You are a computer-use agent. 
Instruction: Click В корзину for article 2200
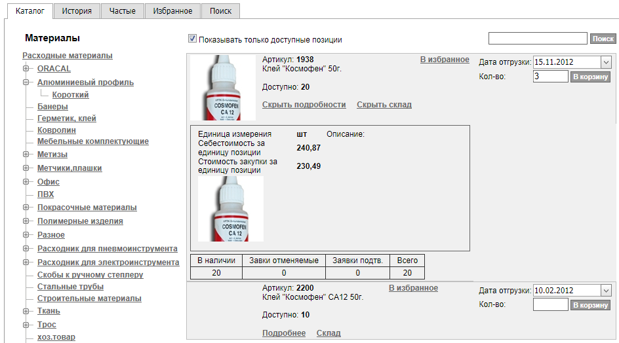coord(590,305)
